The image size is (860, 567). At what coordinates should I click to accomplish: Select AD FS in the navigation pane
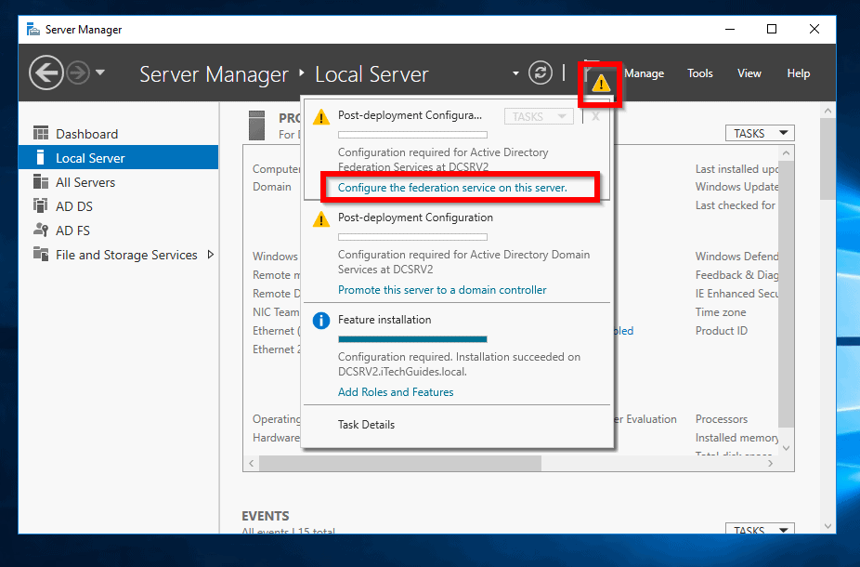point(72,230)
